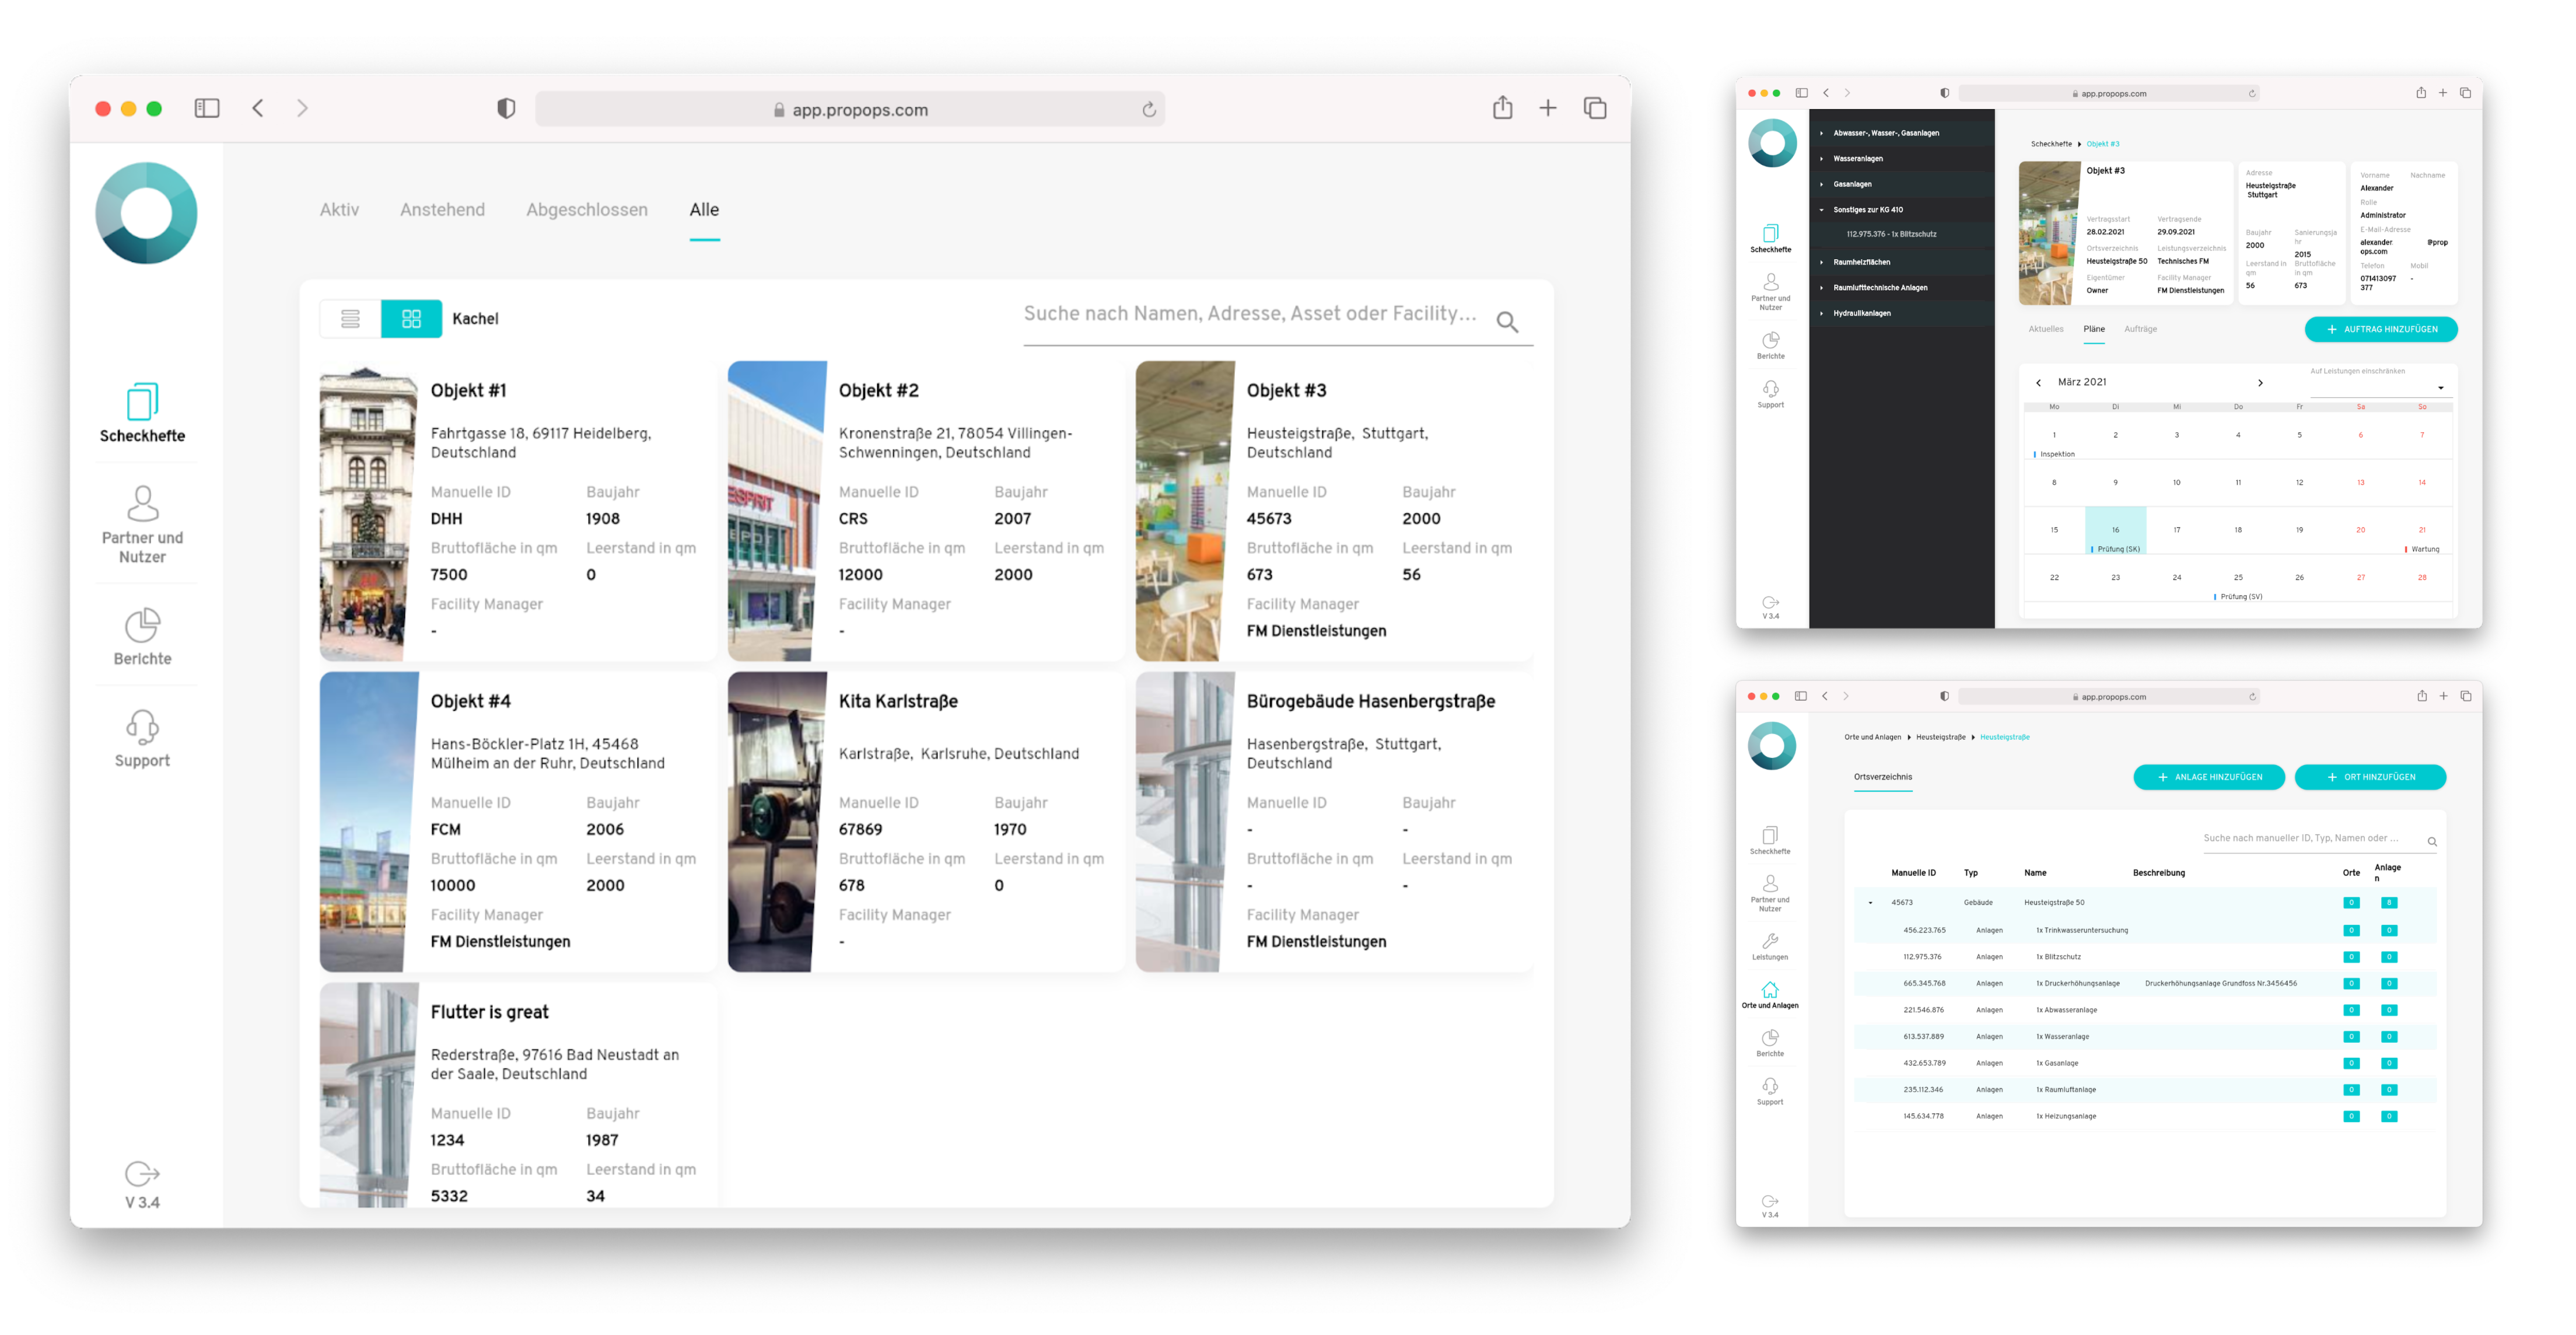Click the privacy shield in the address bar
Viewport: 2576px width, 1335px height.
pos(506,108)
